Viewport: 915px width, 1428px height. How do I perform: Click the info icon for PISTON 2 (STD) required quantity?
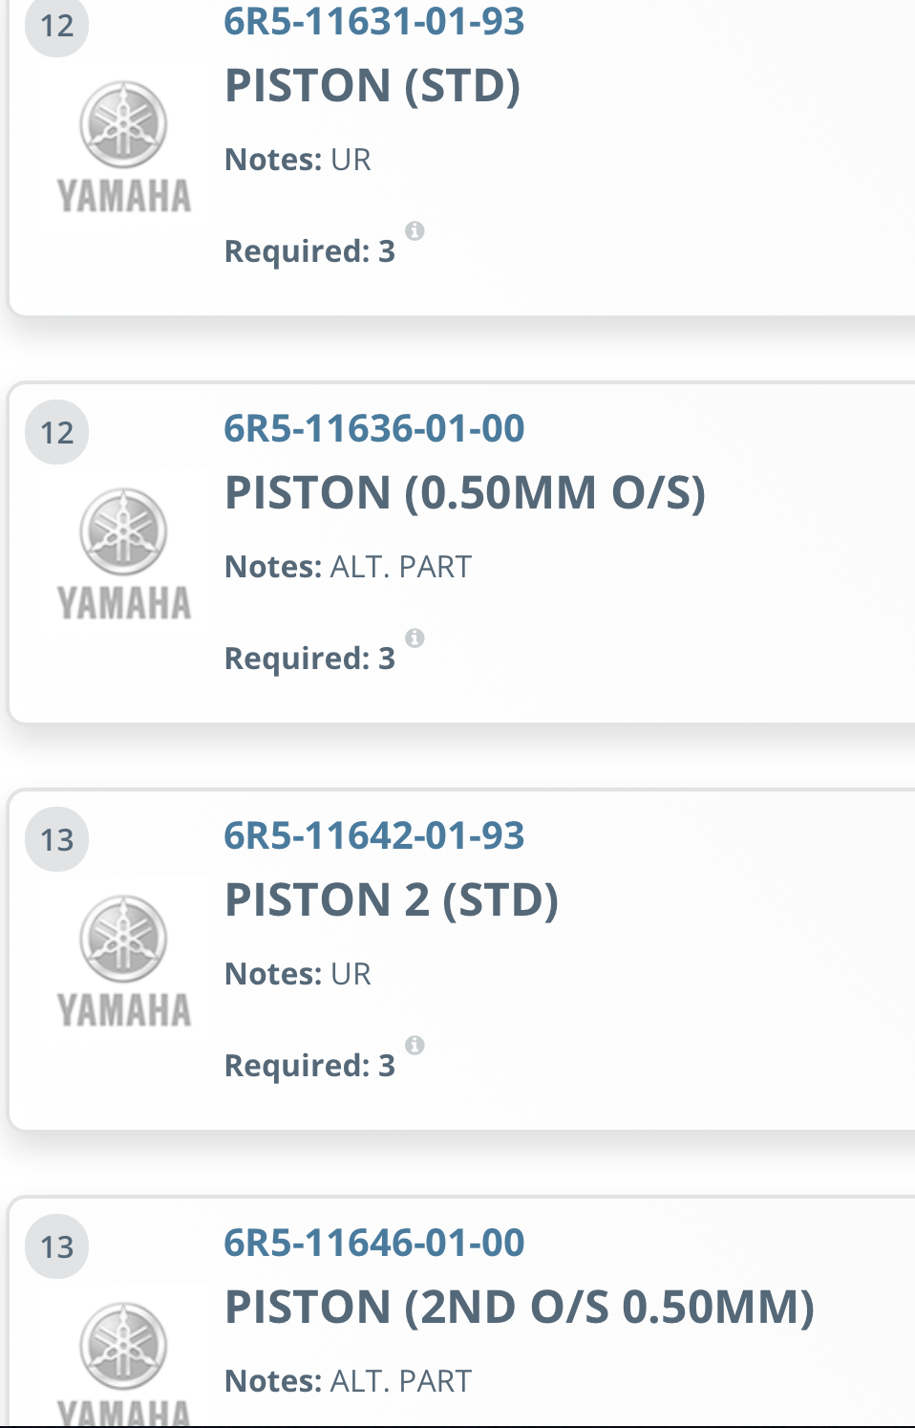pyautogui.click(x=414, y=1044)
